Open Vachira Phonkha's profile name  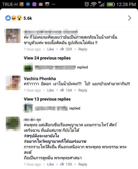(x=40, y=79)
